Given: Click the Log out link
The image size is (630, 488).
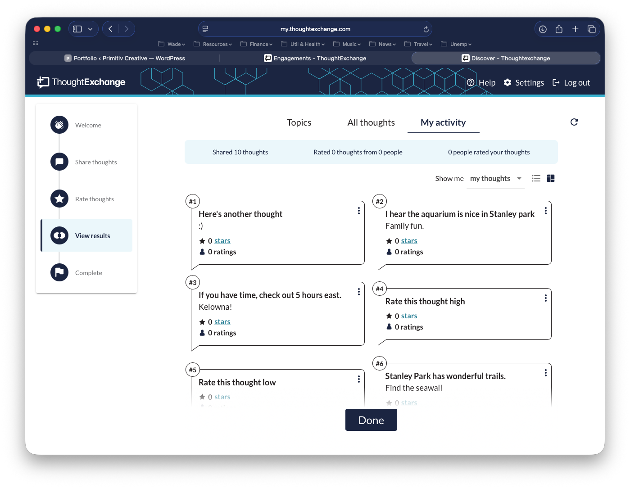Looking at the screenshot, I should pos(571,82).
